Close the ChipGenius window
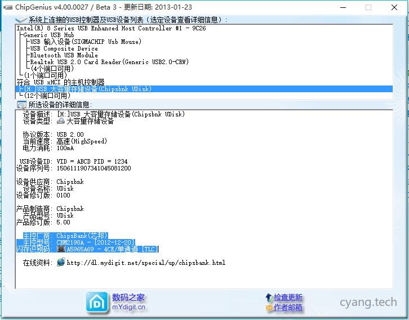Viewport: 409px width, 320px height. pyautogui.click(x=394, y=7)
